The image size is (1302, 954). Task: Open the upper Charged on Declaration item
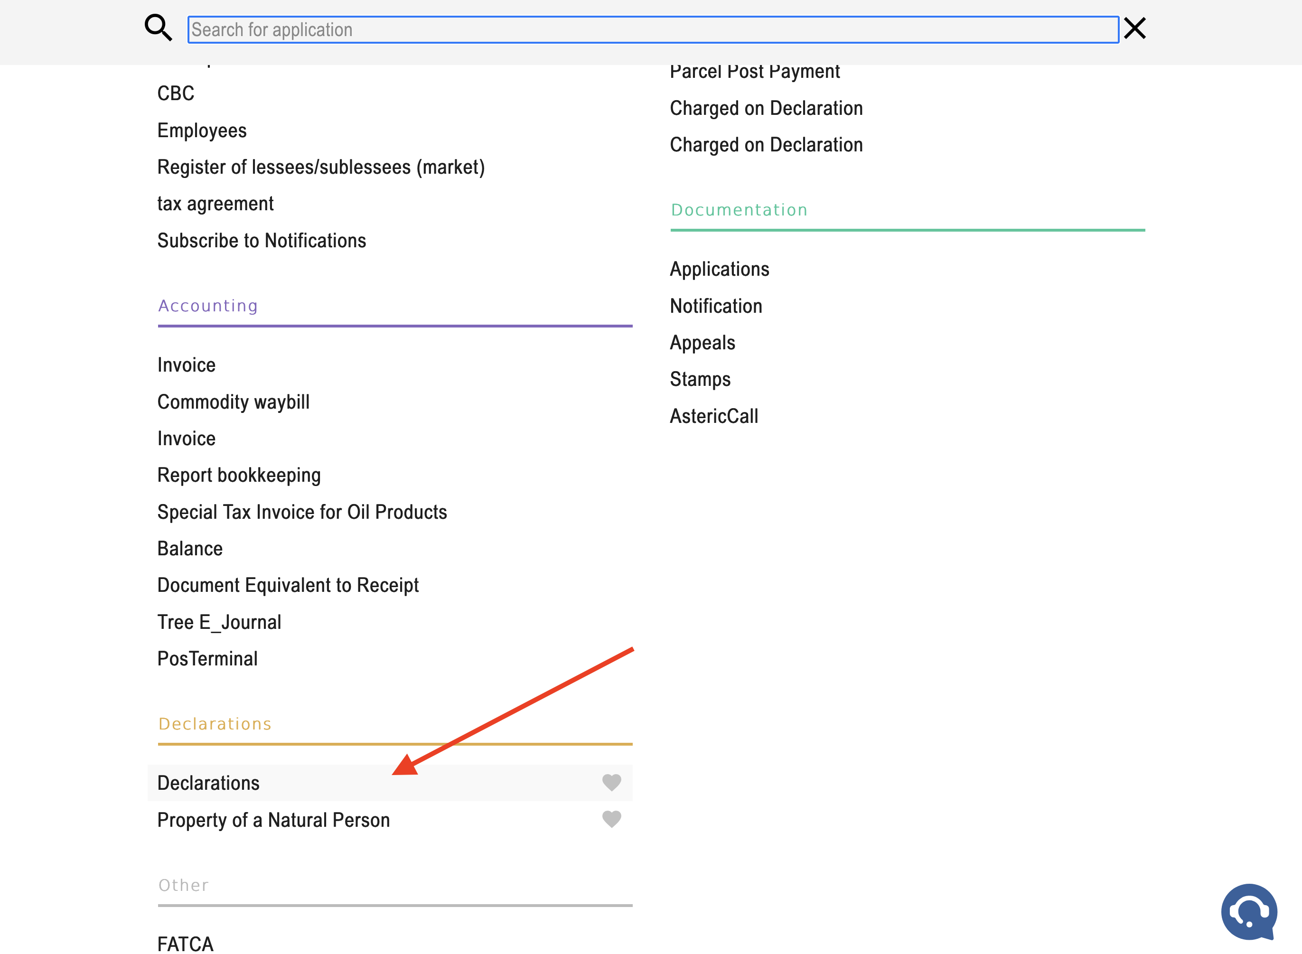tap(766, 109)
